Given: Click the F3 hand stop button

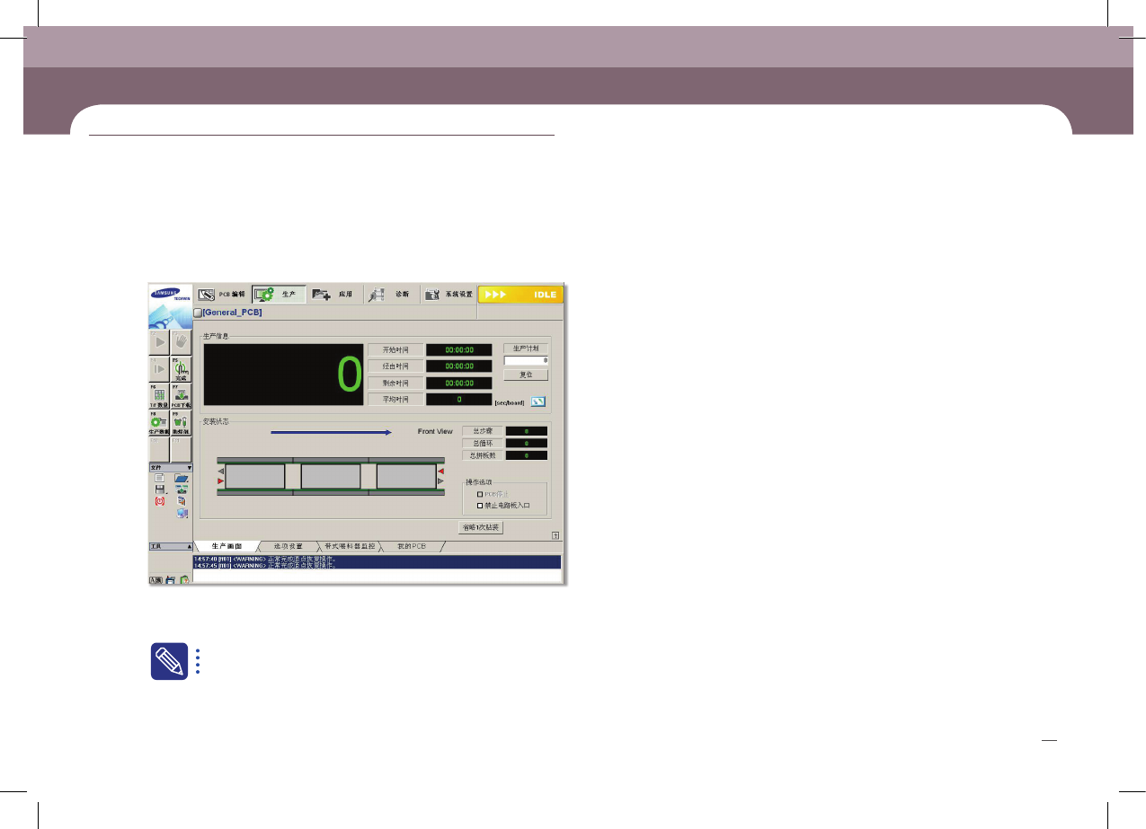Looking at the screenshot, I should 181,342.
